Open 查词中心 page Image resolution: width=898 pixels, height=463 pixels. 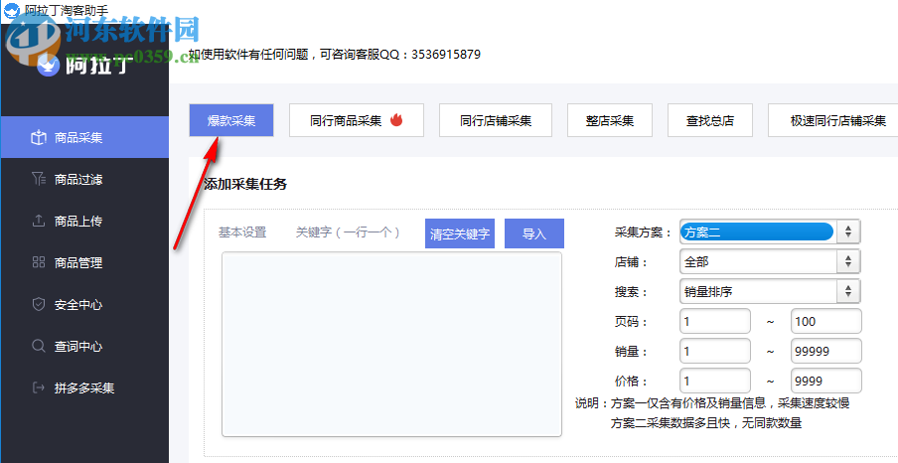click(84, 347)
